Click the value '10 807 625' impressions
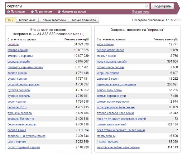Image resolution: width=187 pixels, height=154 pixels. pyautogui.click(x=81, y=50)
